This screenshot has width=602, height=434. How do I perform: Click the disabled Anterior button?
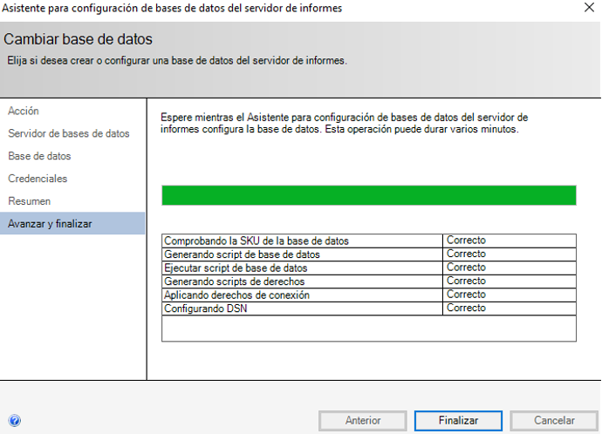click(363, 420)
